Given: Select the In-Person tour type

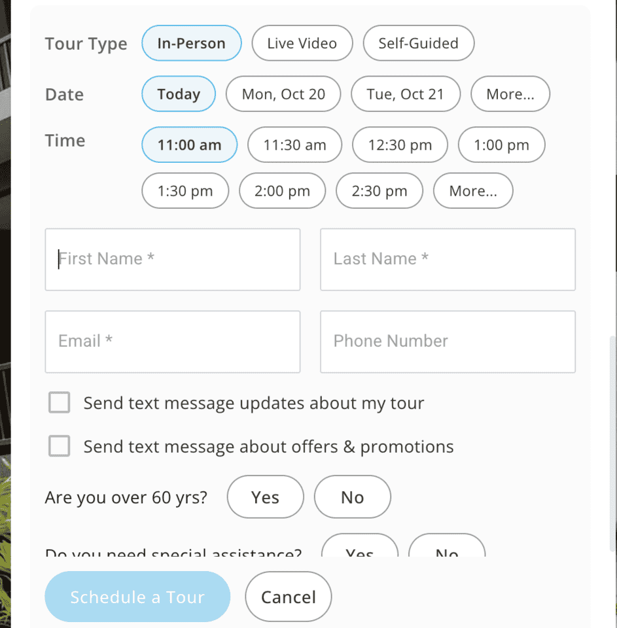Looking at the screenshot, I should click(x=191, y=43).
